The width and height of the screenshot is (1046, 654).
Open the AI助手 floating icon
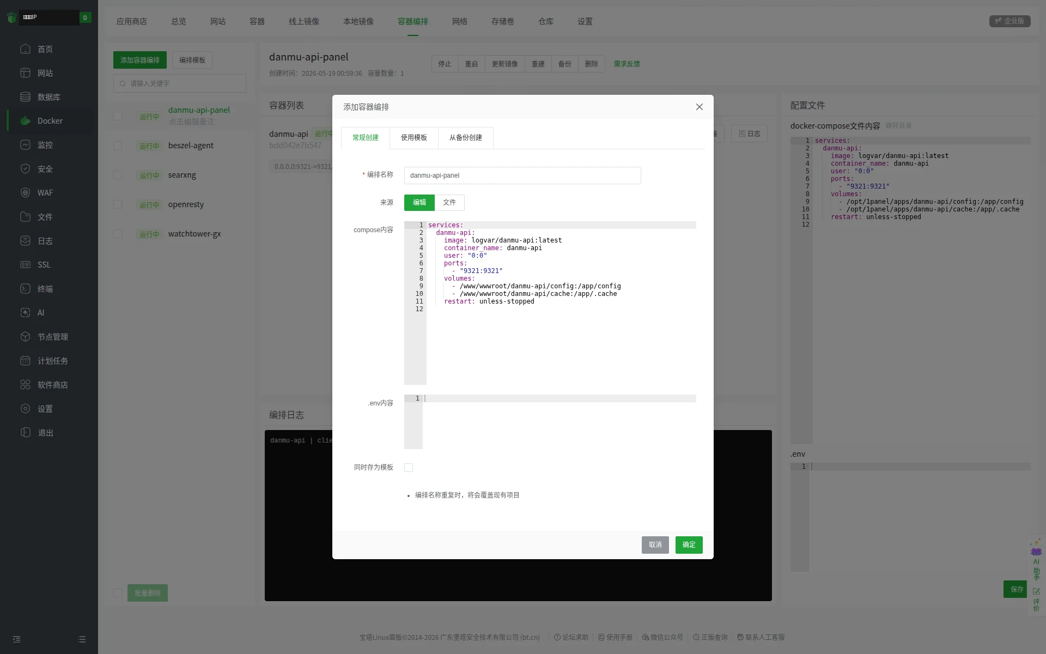(x=1036, y=560)
